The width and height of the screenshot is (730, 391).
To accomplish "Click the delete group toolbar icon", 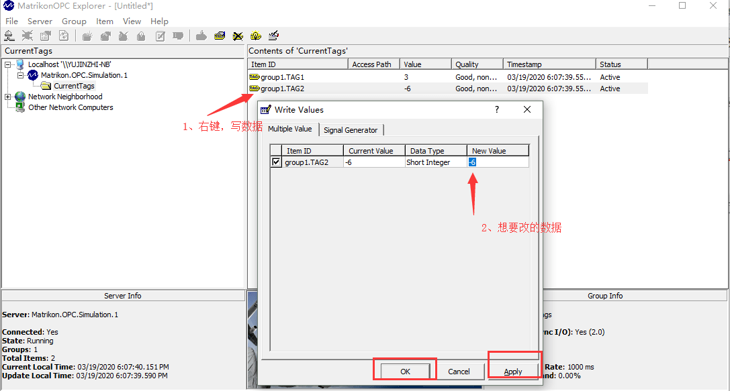I will [124, 36].
